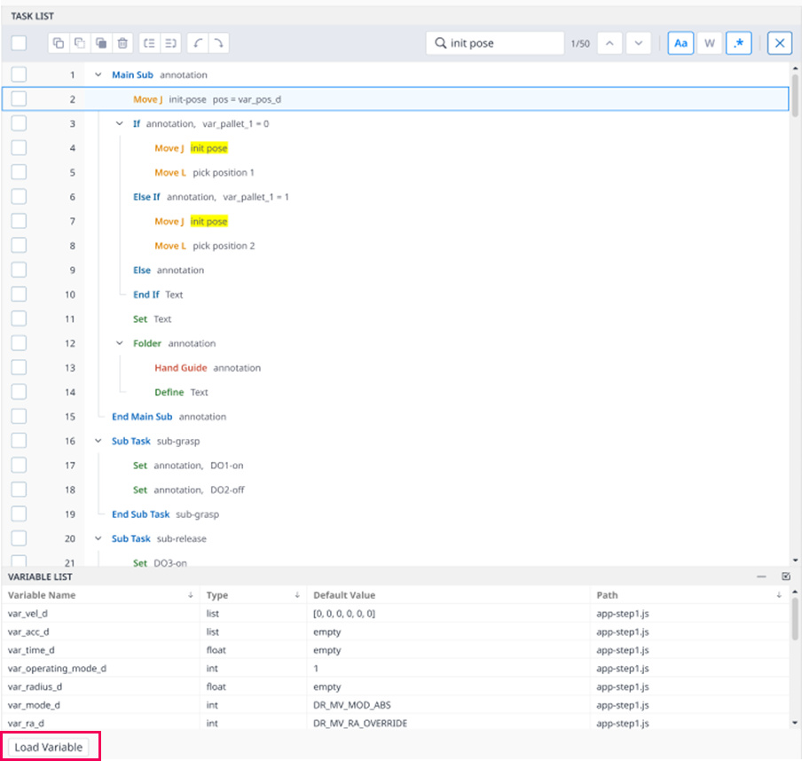
Task: Click the var_radius_d variable name
Action: click(x=35, y=686)
